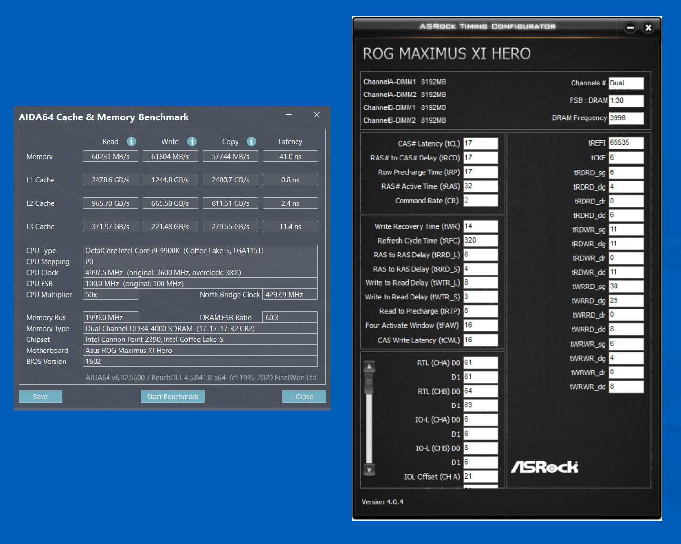Viewport: 681px width, 544px height.
Task: Start the AIDA64 benchmark
Action: (173, 396)
